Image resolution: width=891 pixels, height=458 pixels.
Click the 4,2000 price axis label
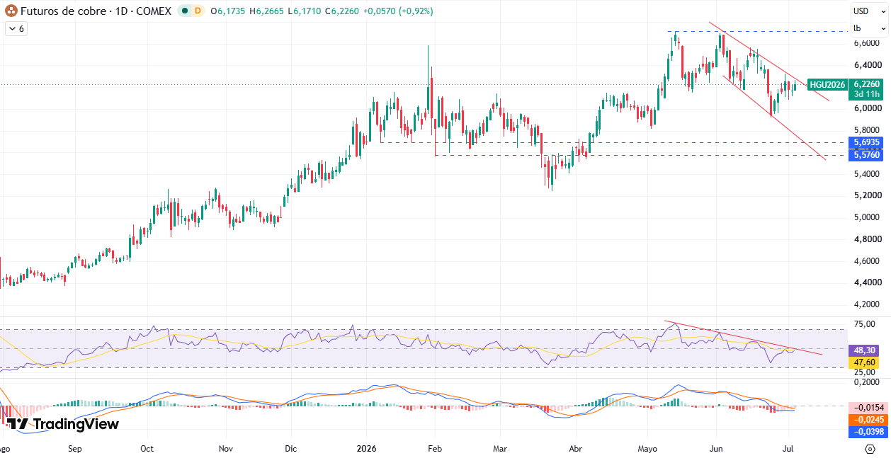[867, 304]
